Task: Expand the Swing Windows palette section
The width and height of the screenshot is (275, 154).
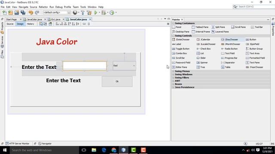Action: [173, 74]
